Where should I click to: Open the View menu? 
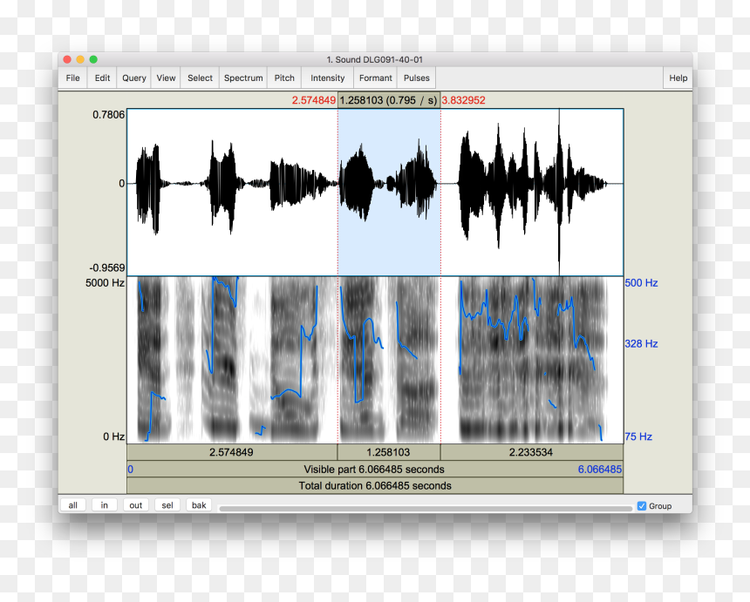click(x=166, y=78)
